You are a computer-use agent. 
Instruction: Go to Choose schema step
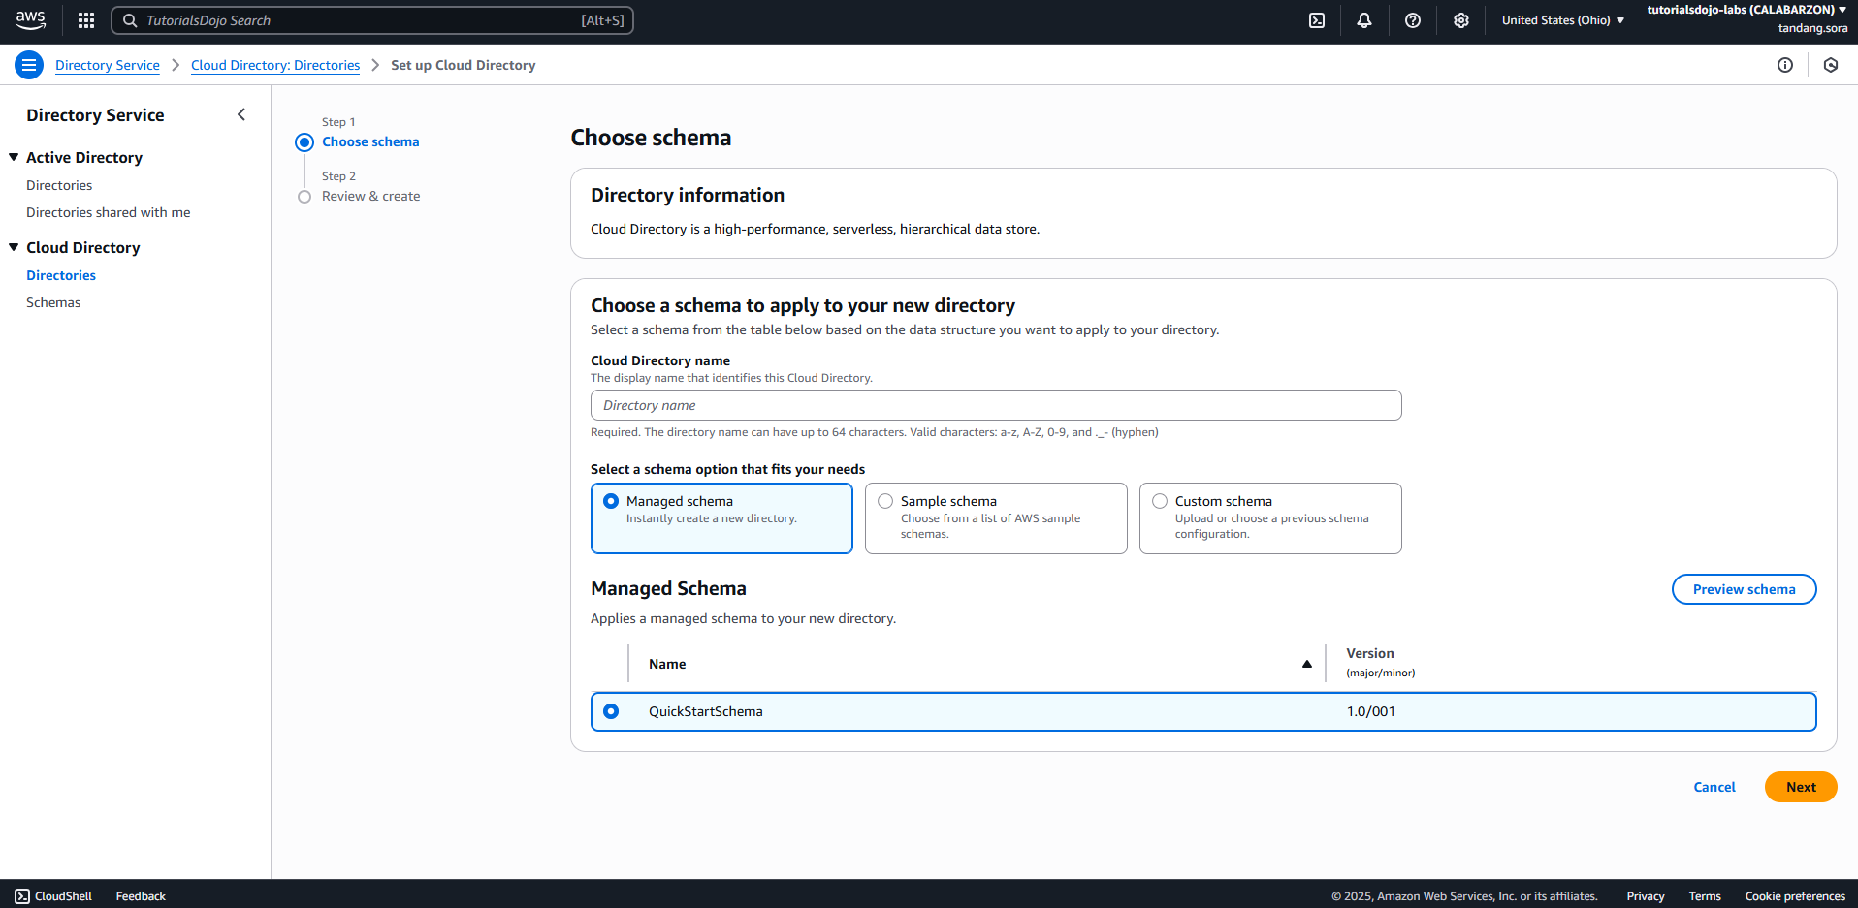click(370, 141)
